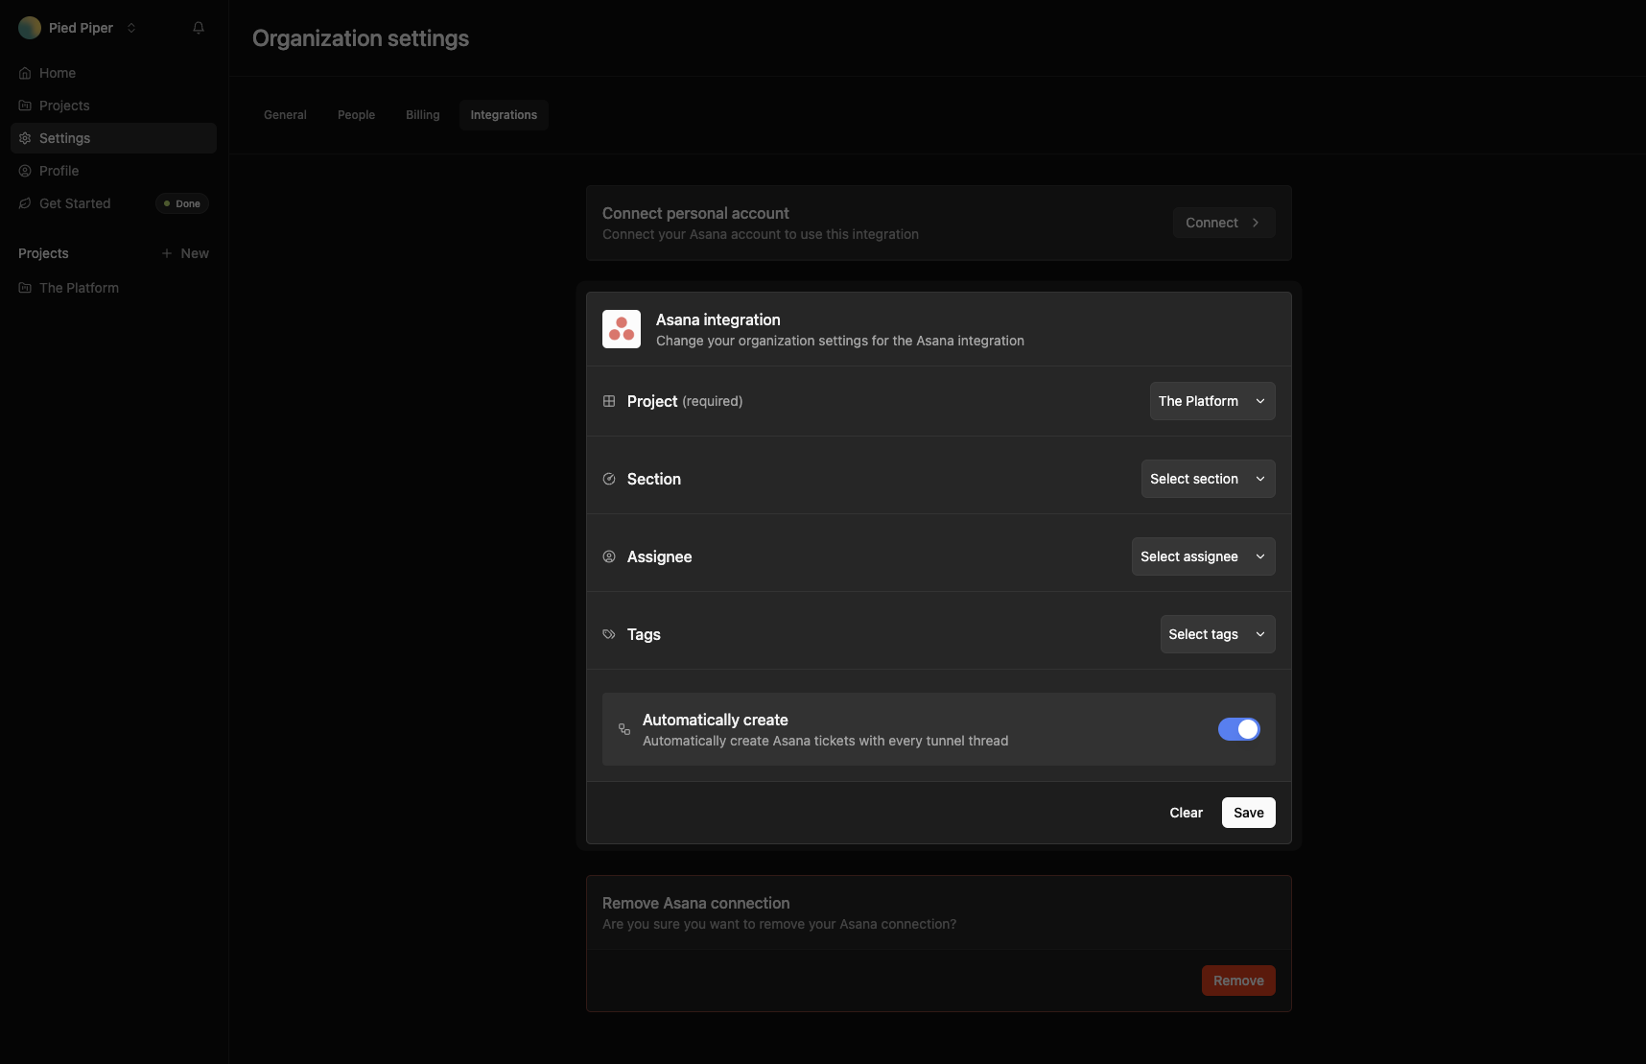This screenshot has height=1064, width=1646.
Task: Toggle off Automatically create switch
Action: pyautogui.click(x=1239, y=729)
